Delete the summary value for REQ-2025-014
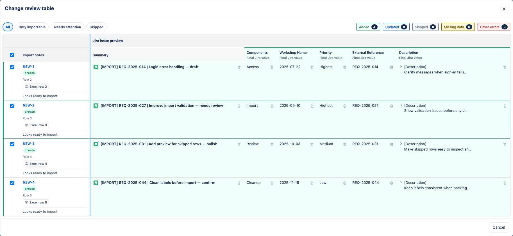The height and width of the screenshot is (236, 513). click(x=239, y=67)
